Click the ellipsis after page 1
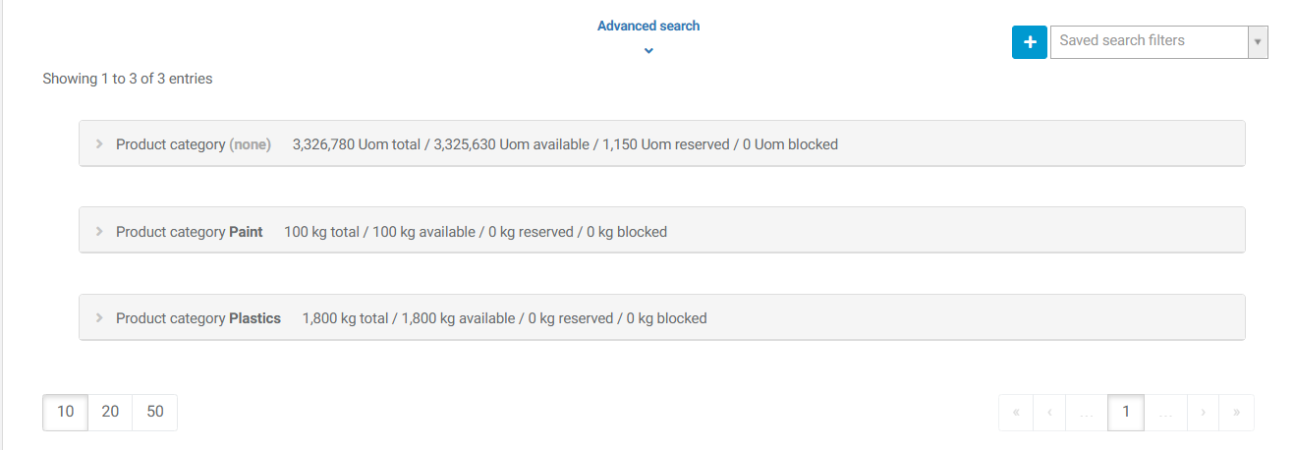 click(1165, 413)
